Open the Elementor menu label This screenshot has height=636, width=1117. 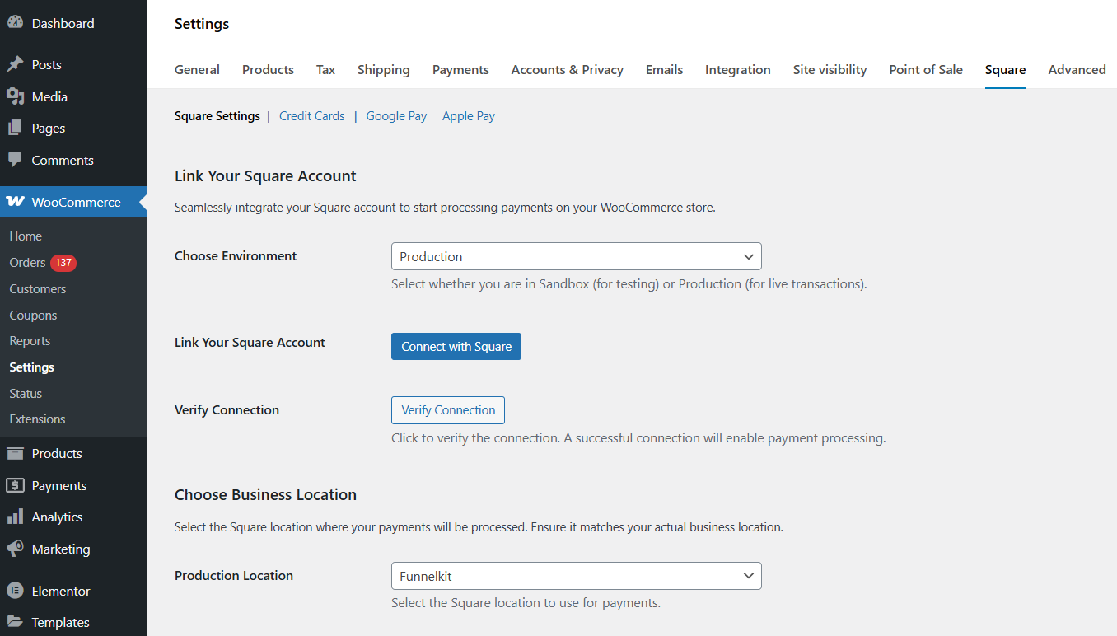(61, 591)
